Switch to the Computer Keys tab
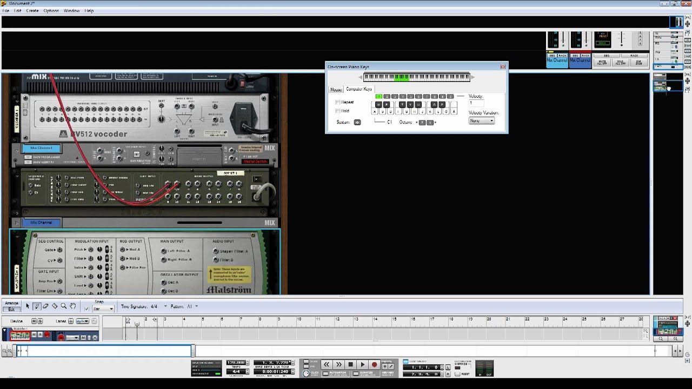The image size is (692, 389). [x=359, y=89]
